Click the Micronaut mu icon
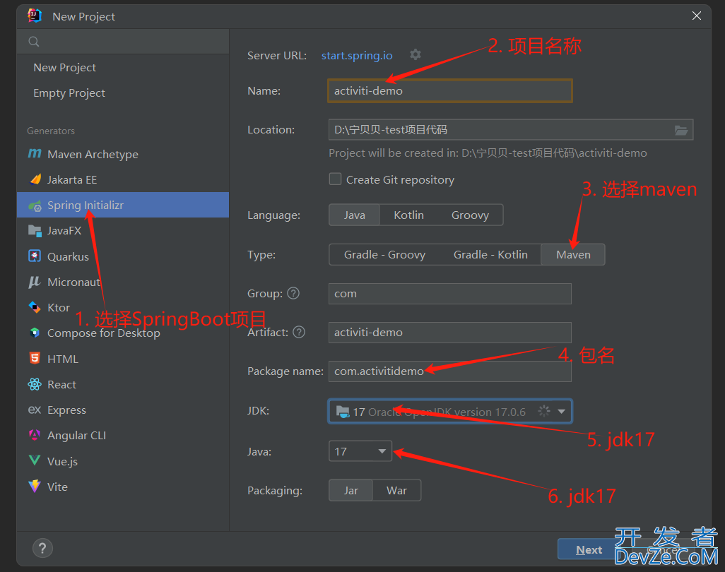 35,282
